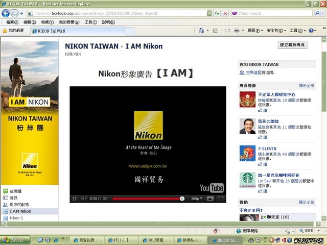
Task: Click the page horizontal scrollbar
Action: pyautogui.click(x=160, y=224)
